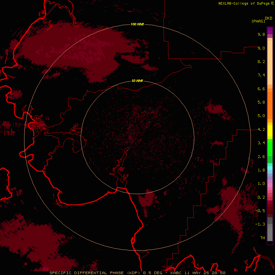The image size is (275, 275).
Task: Click the 8.2 scale label
Action: coord(261,61)
